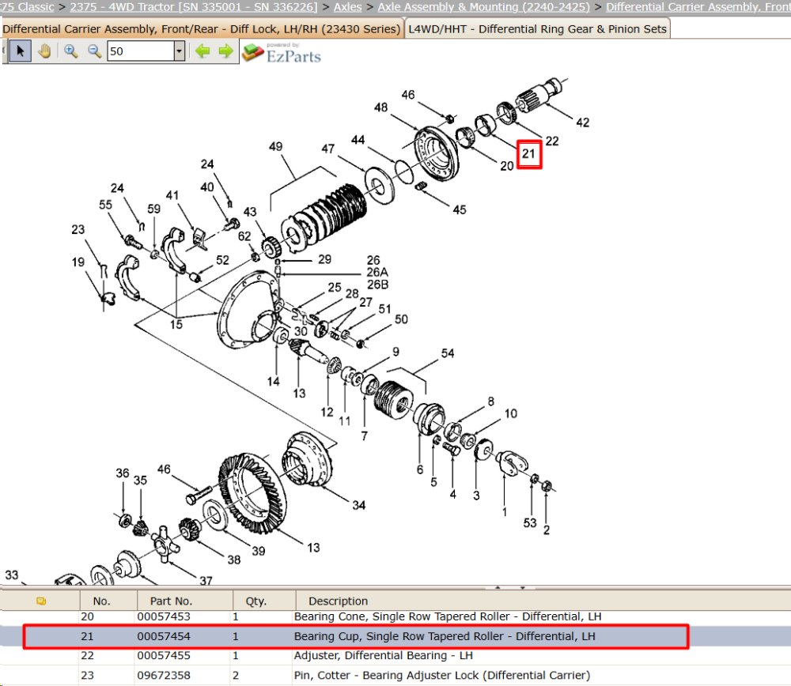The image size is (791, 686).
Task: Click the Bearing Cup description row 21
Action: (x=445, y=636)
